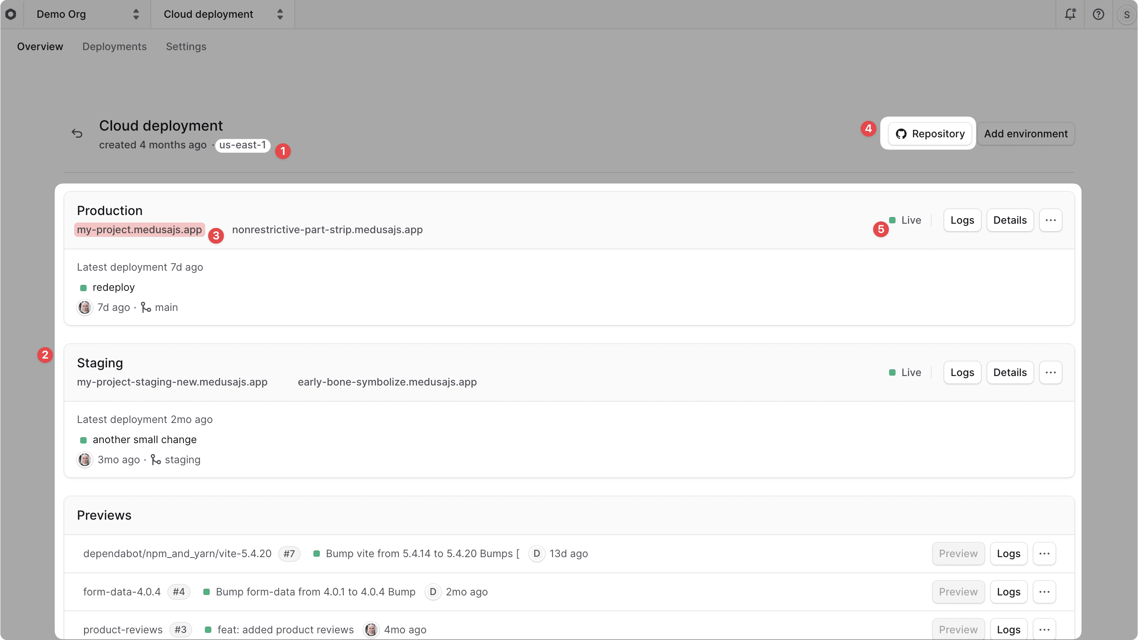The image size is (1138, 640).
Task: Click the us-east-1 region badge
Action: click(x=243, y=145)
